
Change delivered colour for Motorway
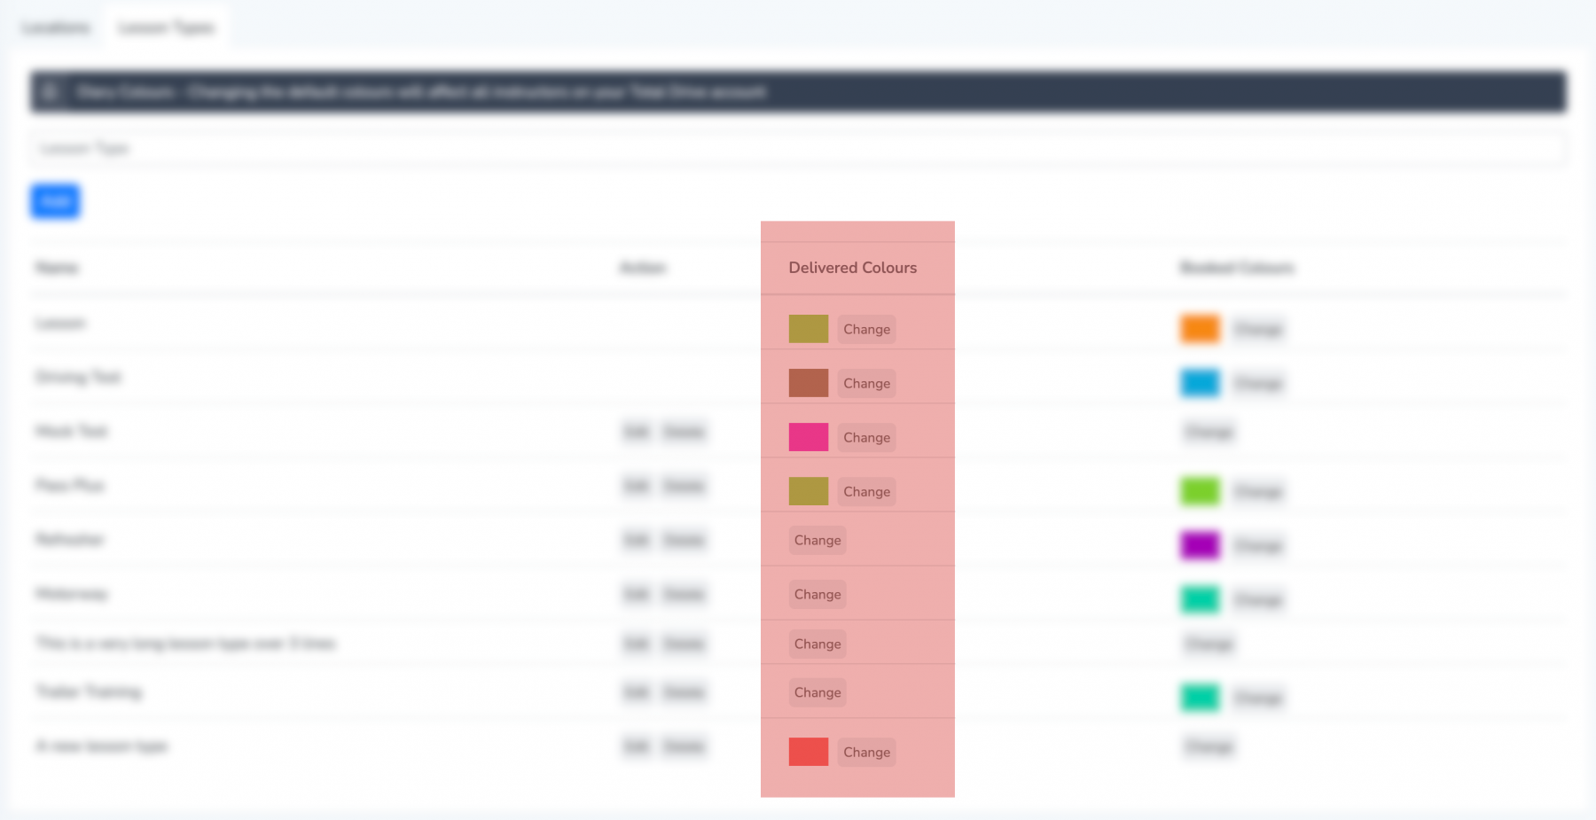pyautogui.click(x=817, y=594)
